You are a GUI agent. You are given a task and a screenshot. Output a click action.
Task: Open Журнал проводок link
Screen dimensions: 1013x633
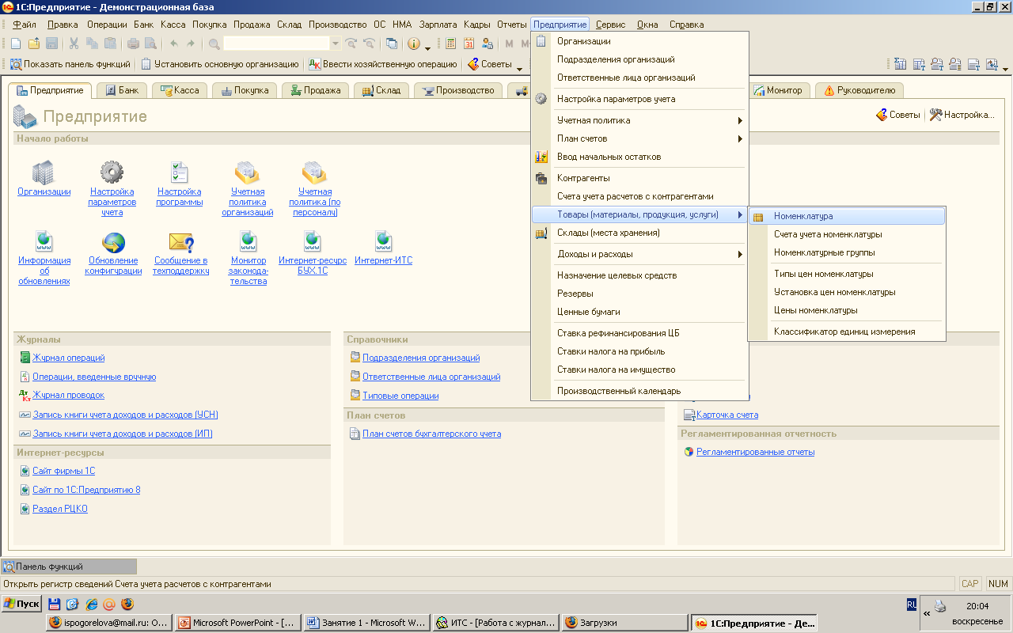point(68,395)
